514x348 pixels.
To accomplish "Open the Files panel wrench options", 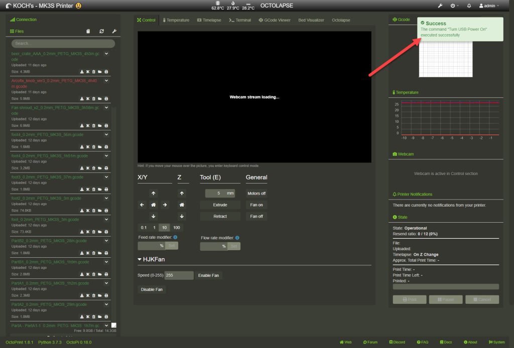I will click(114, 31).
